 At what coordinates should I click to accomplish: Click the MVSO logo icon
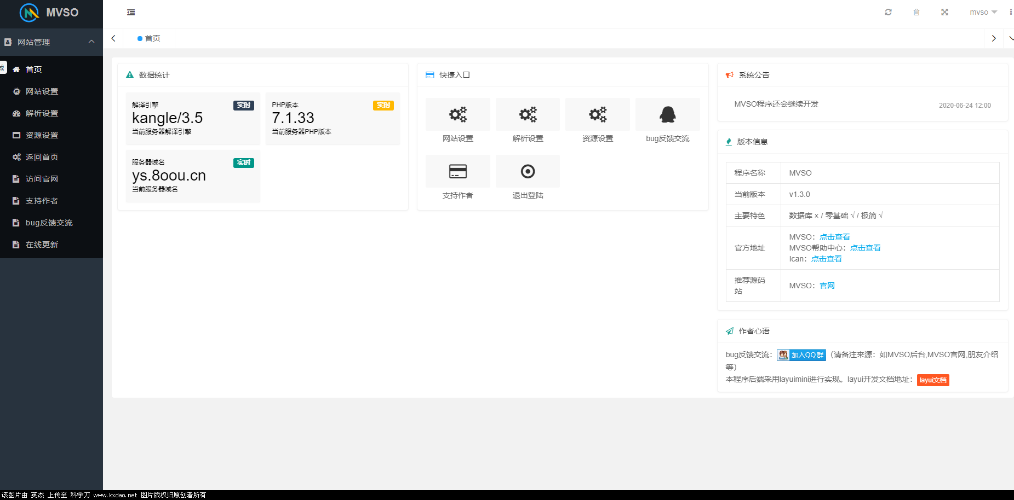[x=29, y=13]
